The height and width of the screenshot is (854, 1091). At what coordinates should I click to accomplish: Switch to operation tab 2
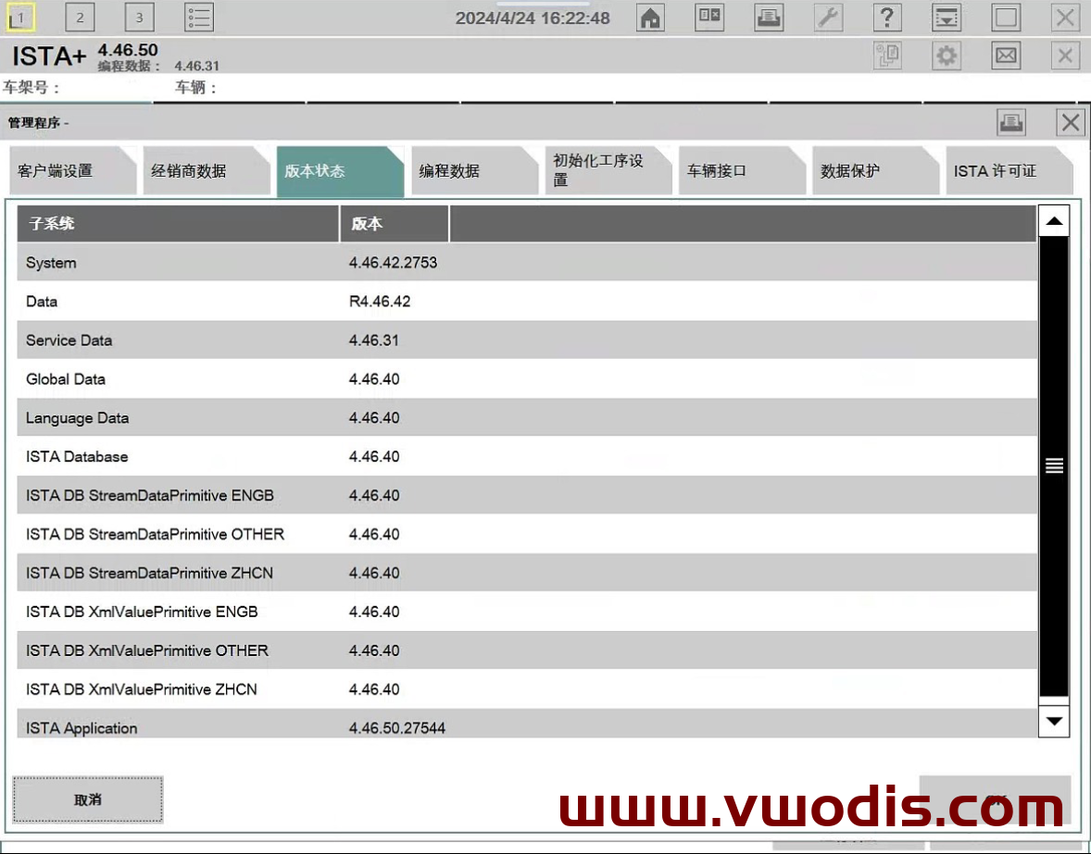coord(80,18)
